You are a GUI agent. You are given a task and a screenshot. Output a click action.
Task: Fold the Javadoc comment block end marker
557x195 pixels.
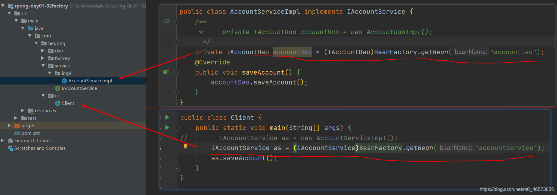(x=177, y=42)
